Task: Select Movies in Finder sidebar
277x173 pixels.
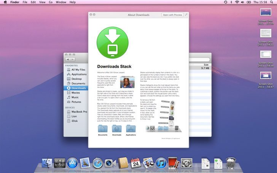Action: pos(76,93)
